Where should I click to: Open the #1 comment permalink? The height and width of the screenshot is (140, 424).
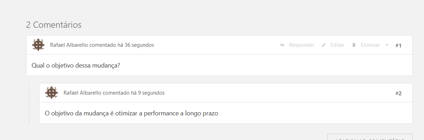pos(399,45)
